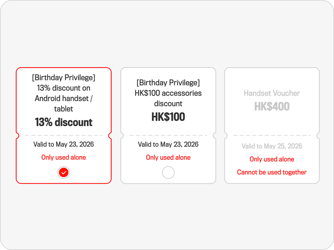Click the red checkmark icon on Android coupon
This screenshot has height=250, width=334.
click(x=64, y=172)
